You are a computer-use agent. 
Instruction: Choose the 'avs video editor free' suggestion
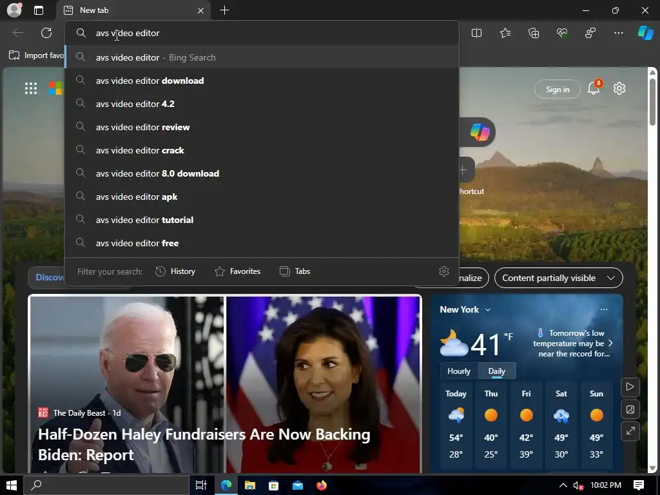click(x=262, y=243)
